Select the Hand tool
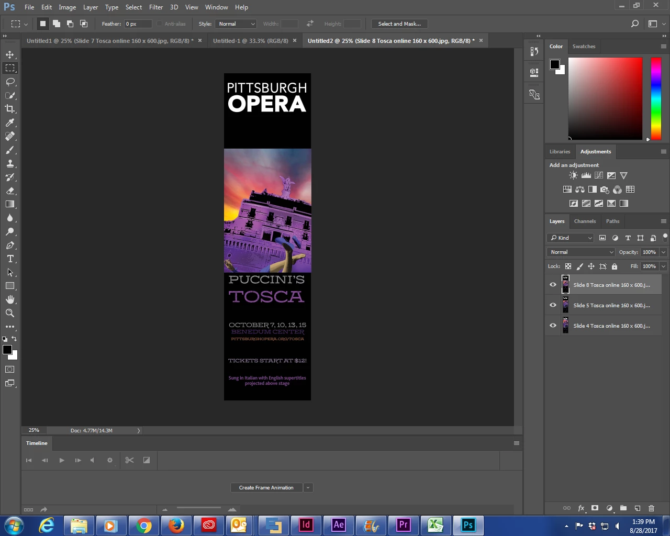Viewport: 670px width, 536px height. pyautogui.click(x=10, y=299)
